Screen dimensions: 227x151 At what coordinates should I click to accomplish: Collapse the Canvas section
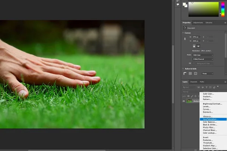(183, 33)
